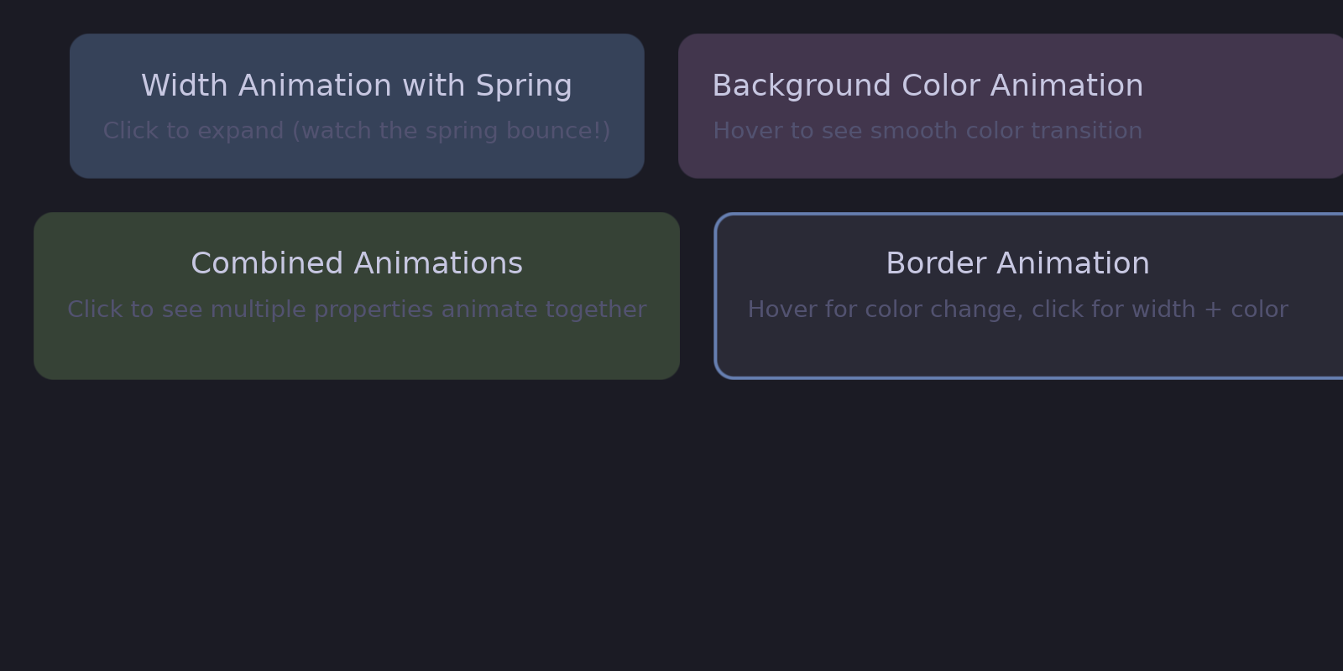Click the Combined Animations heading

pos(357,263)
